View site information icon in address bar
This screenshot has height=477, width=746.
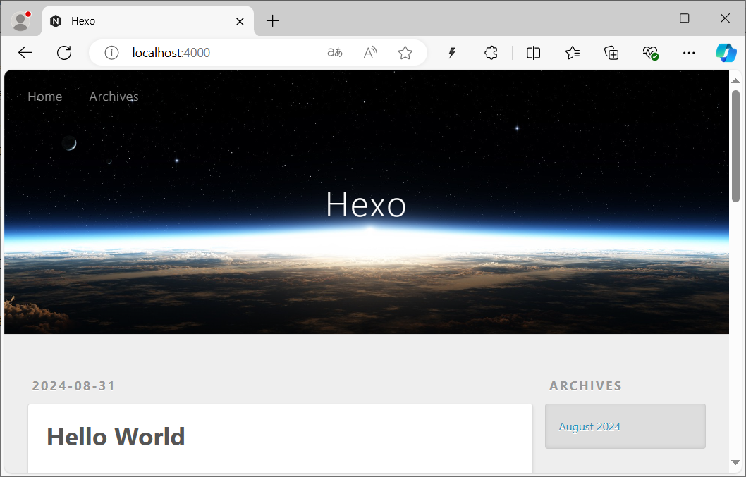[111, 53]
